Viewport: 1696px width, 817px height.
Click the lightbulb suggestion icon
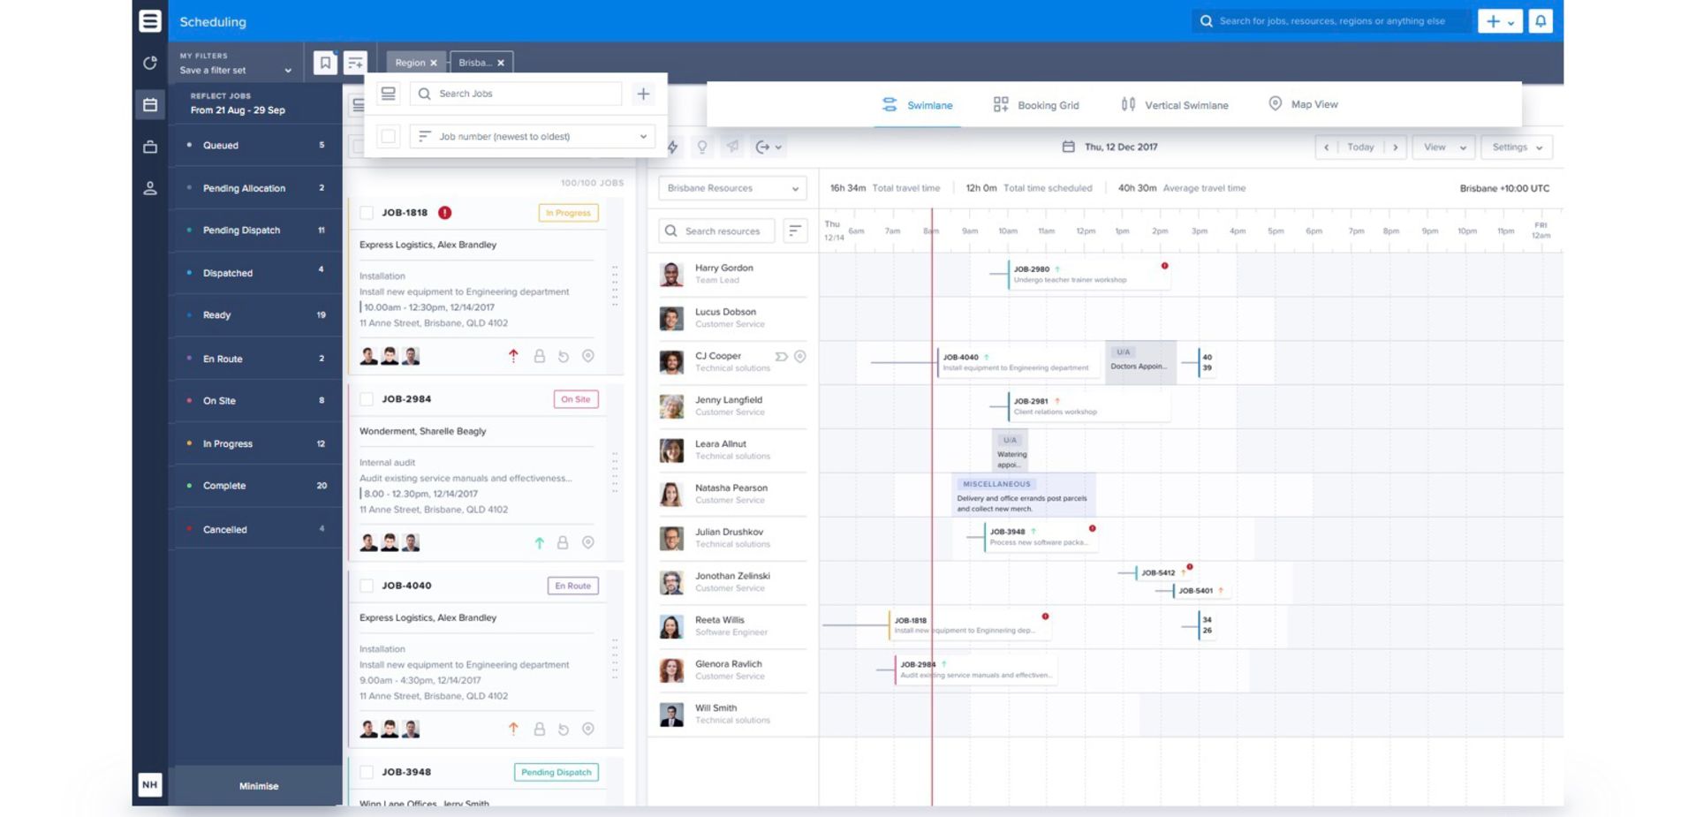(702, 148)
